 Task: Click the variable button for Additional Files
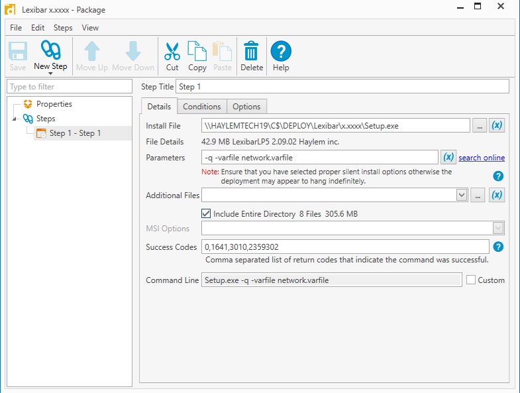pos(497,195)
